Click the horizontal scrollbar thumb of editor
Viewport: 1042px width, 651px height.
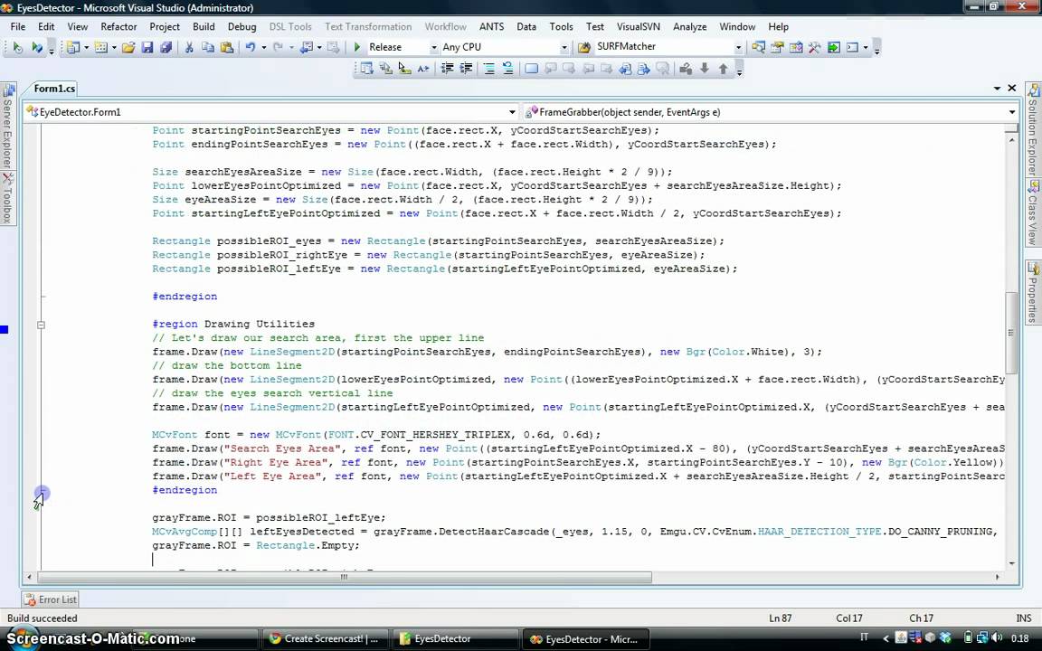pyautogui.click(x=345, y=577)
